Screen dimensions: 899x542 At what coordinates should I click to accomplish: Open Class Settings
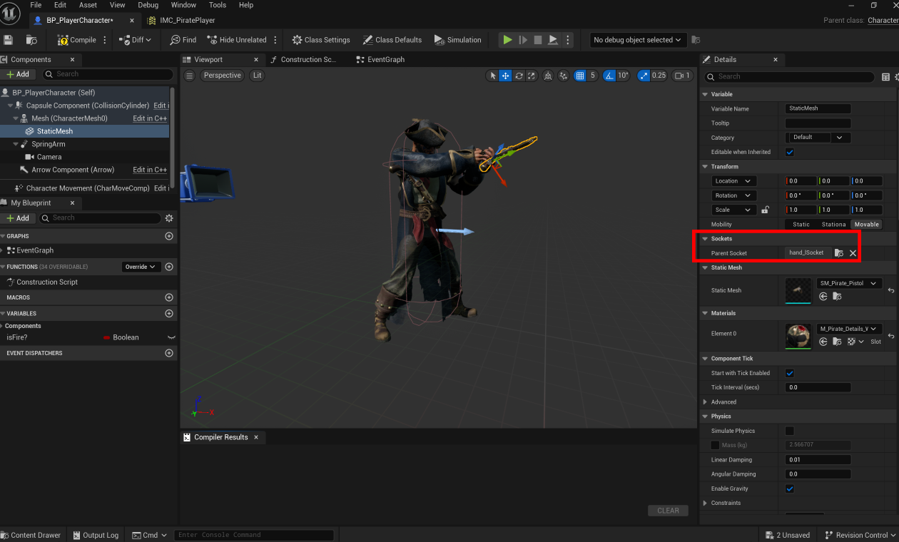(320, 40)
